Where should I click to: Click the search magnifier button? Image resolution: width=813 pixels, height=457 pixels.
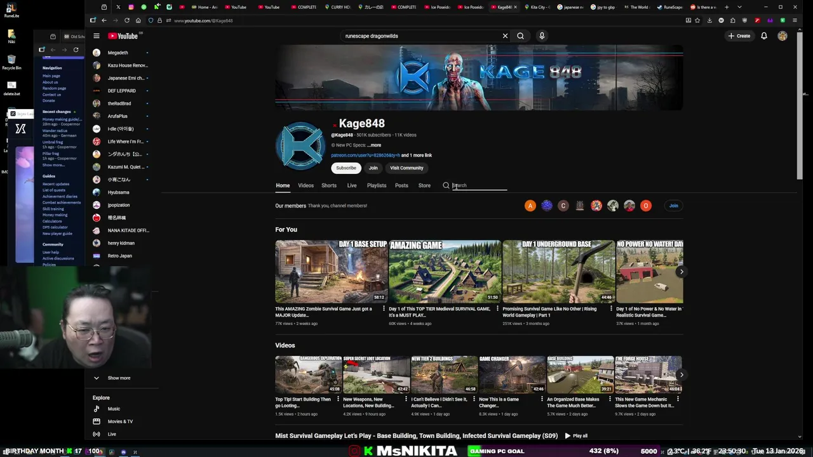click(x=520, y=36)
